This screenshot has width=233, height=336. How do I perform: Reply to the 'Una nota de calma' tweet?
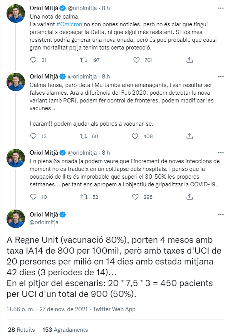click(34, 60)
